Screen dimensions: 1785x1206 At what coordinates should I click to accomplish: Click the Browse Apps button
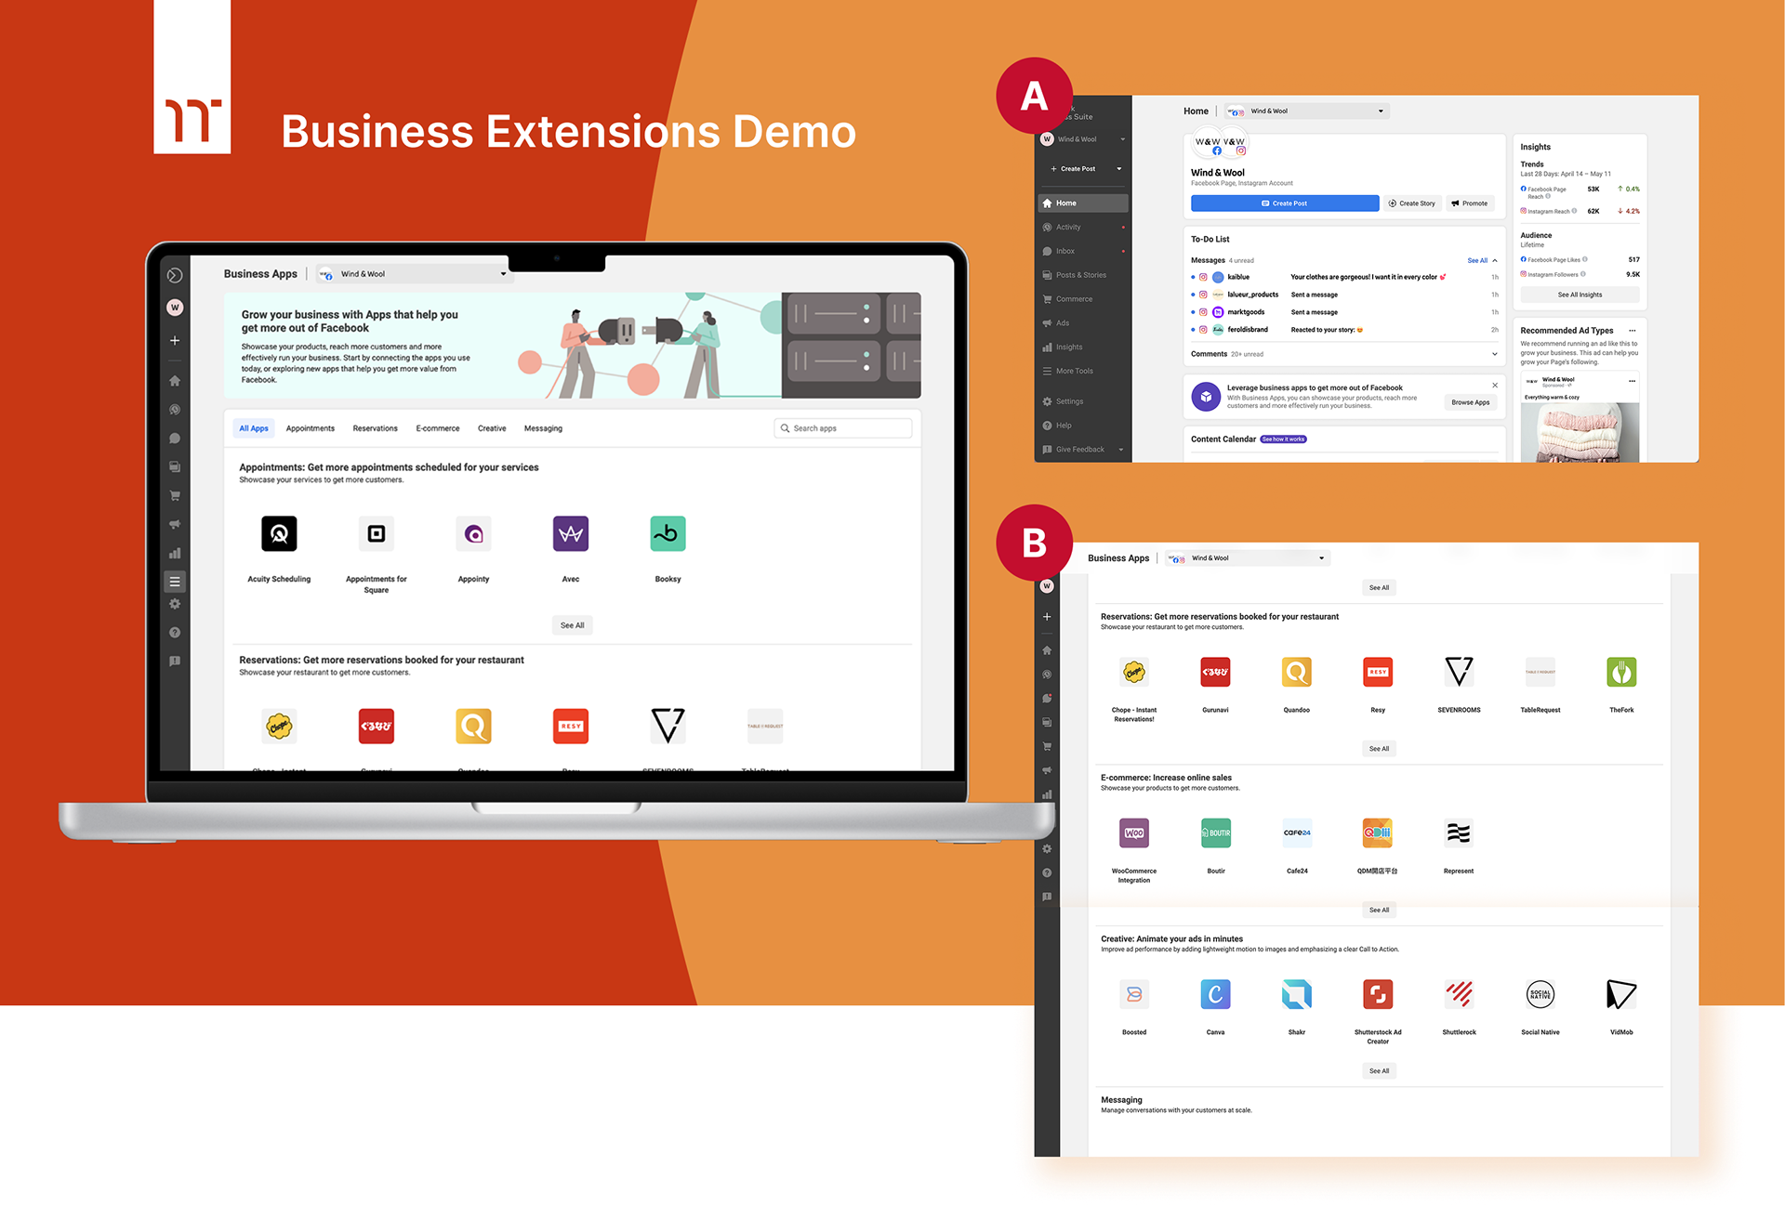(x=1470, y=402)
